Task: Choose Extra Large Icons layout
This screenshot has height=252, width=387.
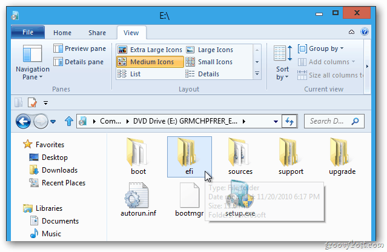Action: point(150,50)
